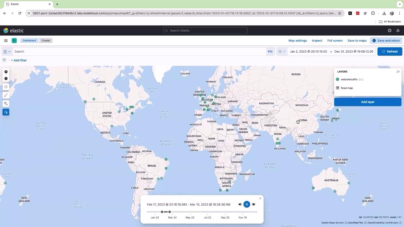The image size is (404, 227).
Task: Click the Elastic logo
Action: tap(14, 31)
